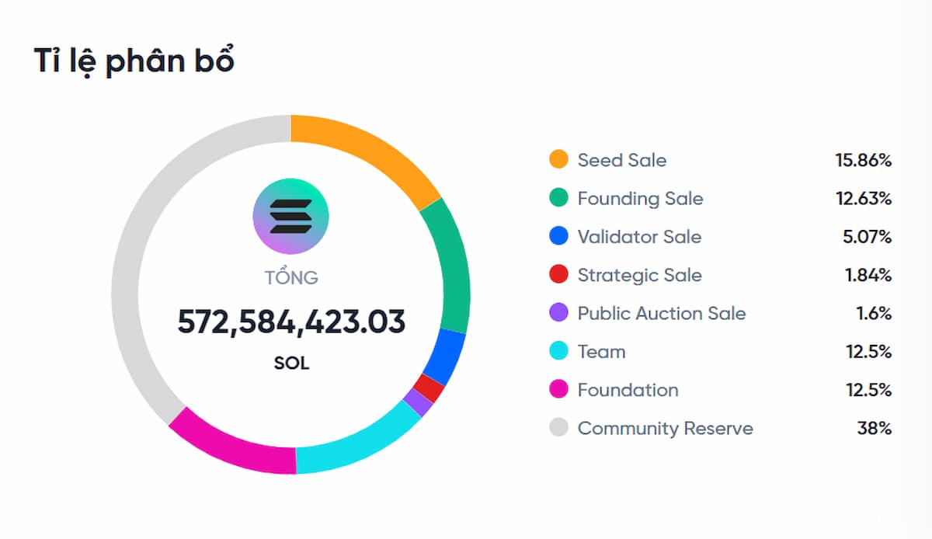Click the Seed Sale legend label
932x539 pixels.
tap(621, 160)
